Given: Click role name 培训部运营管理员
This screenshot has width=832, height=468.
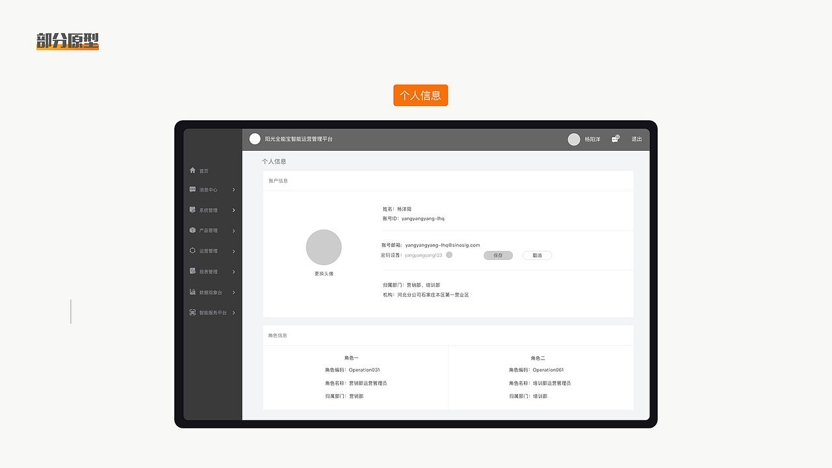Looking at the screenshot, I should [552, 383].
